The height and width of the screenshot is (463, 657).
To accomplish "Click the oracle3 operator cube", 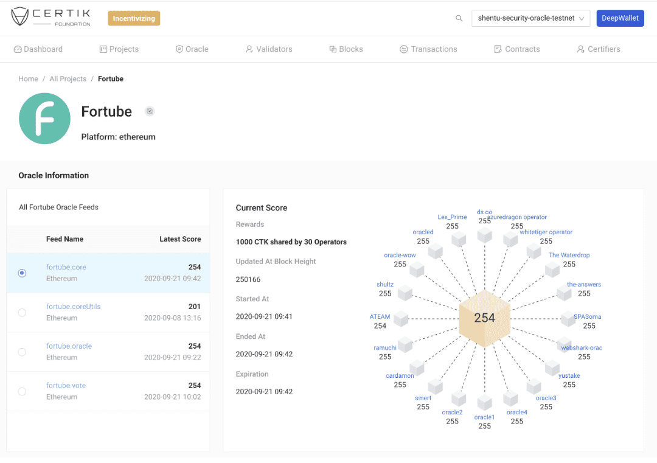I will (x=534, y=387).
